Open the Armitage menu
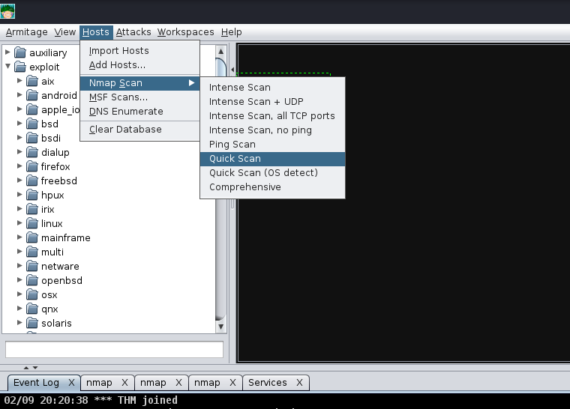 pyautogui.click(x=26, y=32)
